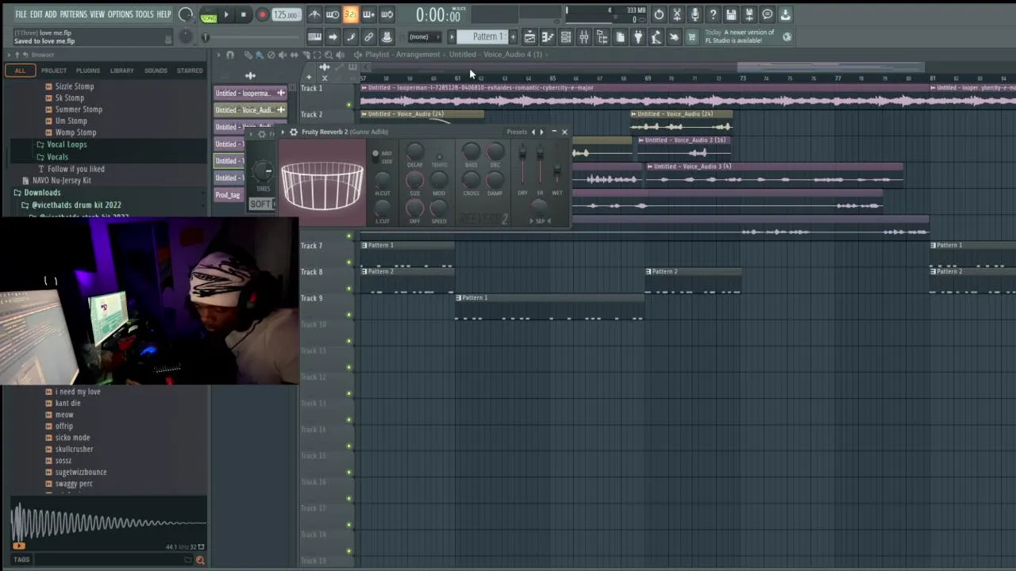Open the (none) snap selector dropdown
1016x571 pixels.
coord(423,36)
